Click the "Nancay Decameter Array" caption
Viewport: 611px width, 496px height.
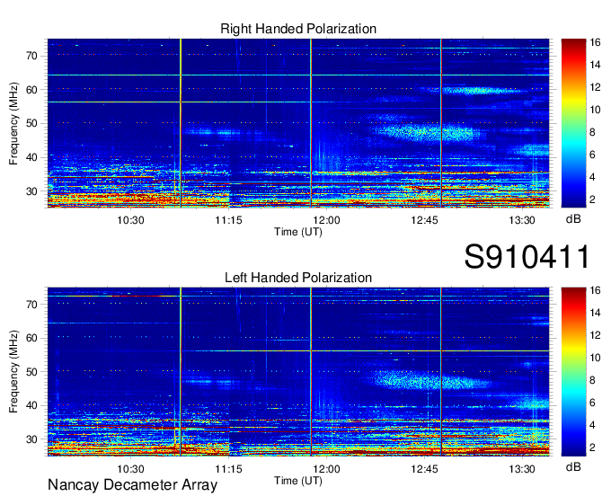click(132, 484)
